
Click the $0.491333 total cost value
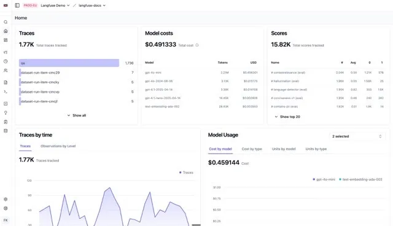click(160, 45)
